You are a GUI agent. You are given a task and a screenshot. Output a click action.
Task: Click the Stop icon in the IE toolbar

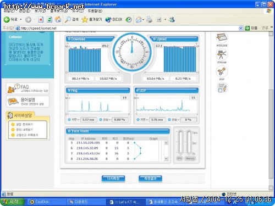(41, 19)
